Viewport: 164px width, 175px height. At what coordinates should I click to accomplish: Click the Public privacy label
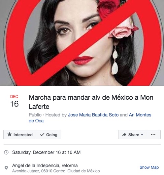(35, 115)
